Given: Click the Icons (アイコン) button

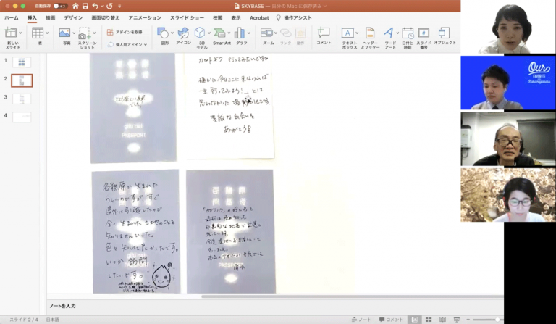Looking at the screenshot, I should 183,33.
